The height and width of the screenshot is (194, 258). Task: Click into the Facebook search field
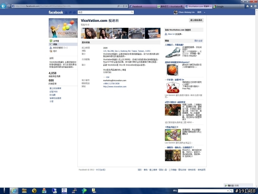tap(104, 12)
